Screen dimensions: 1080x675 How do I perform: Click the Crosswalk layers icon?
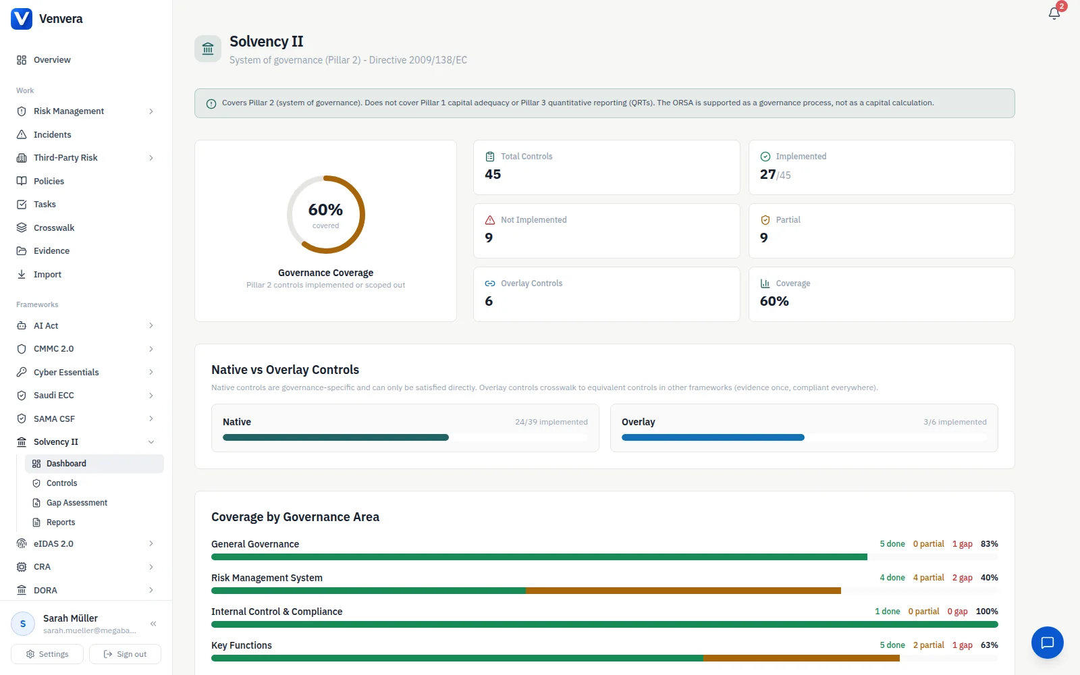tap(22, 227)
